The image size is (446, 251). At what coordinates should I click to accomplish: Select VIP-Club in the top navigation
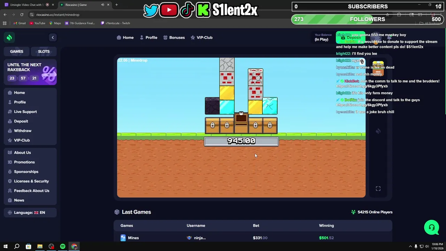[x=201, y=37]
